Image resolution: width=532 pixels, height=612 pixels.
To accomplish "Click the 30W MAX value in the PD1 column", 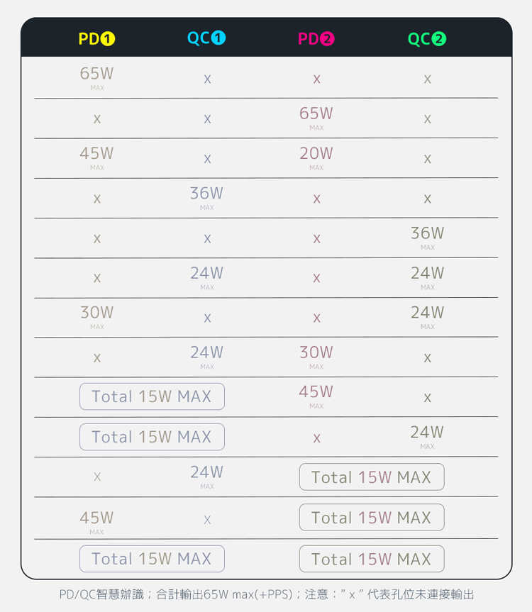I will coord(96,316).
